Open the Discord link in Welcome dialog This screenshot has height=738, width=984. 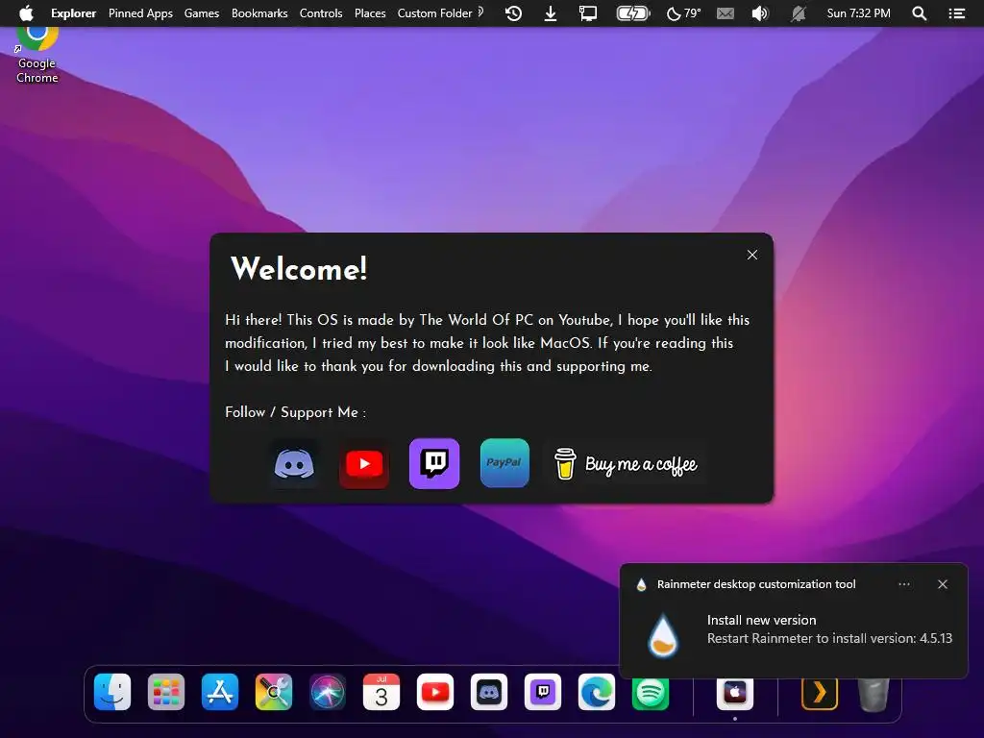(294, 464)
